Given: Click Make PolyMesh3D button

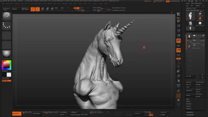Looking at the screenshot, I should coord(197,4).
